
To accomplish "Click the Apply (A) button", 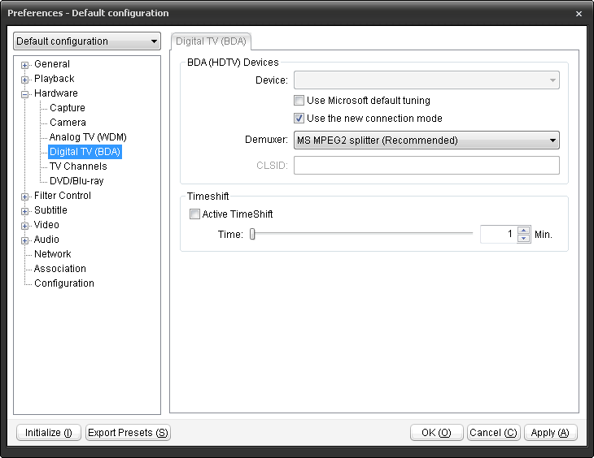I will (x=550, y=432).
